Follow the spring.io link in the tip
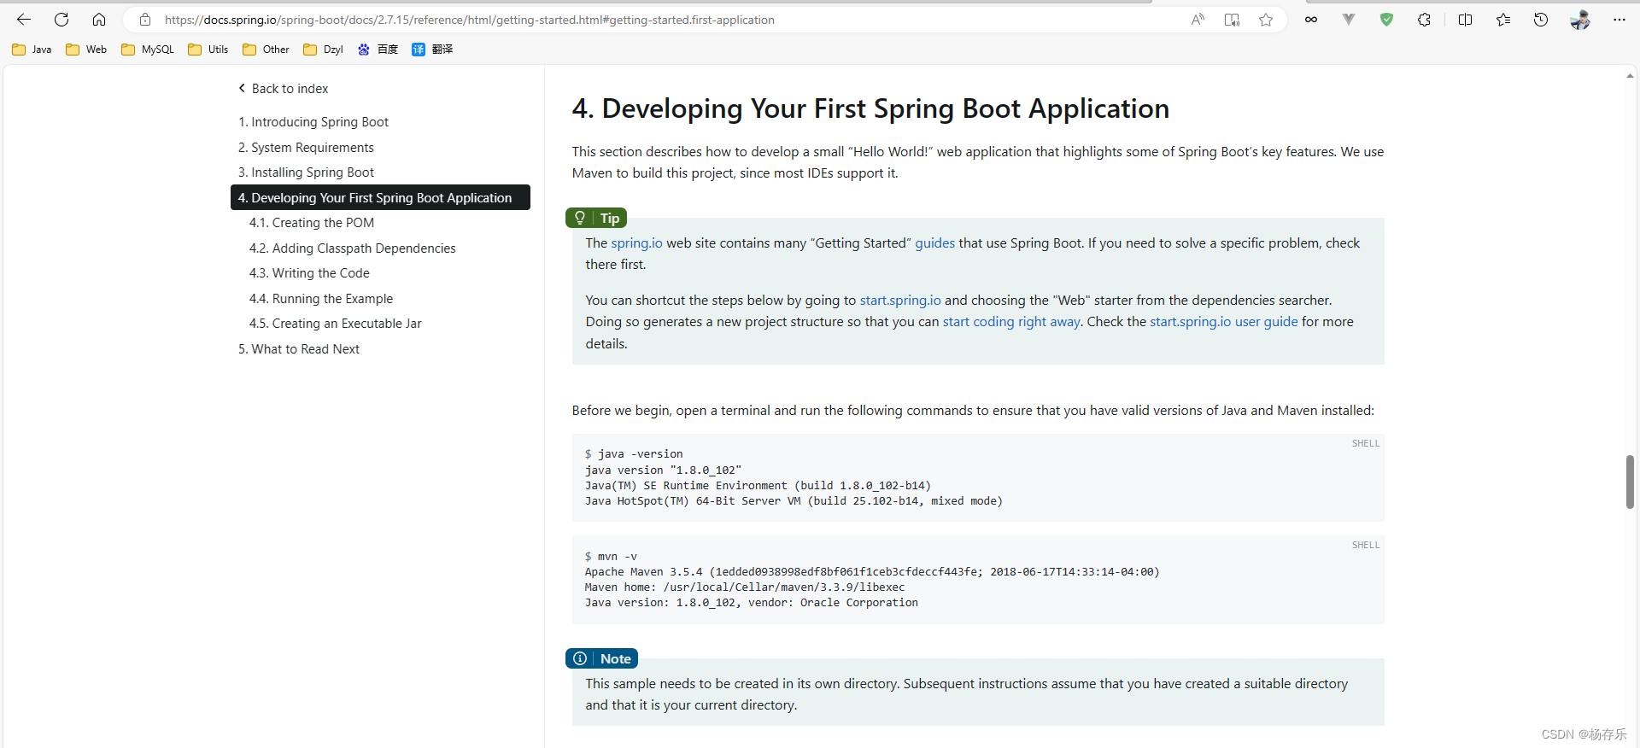 pyautogui.click(x=636, y=243)
